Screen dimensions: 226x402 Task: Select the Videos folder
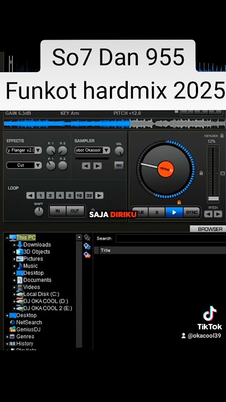31,287
